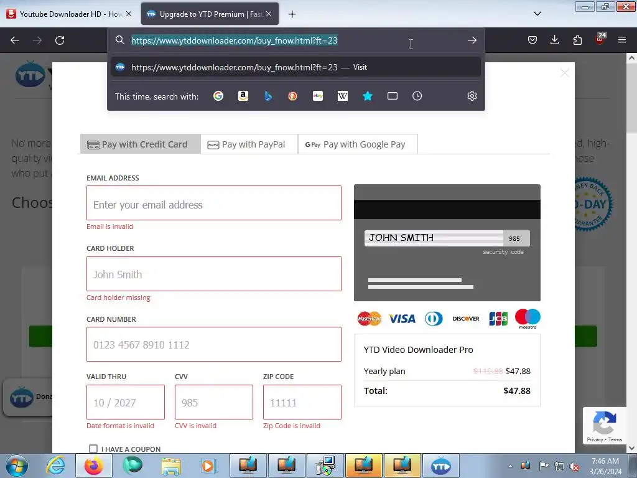Click the Diners Club card logo
Screen dimensions: 637x478
434,319
